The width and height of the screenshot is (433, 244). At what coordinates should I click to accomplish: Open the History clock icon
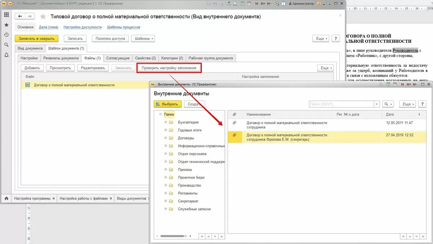coord(6,35)
